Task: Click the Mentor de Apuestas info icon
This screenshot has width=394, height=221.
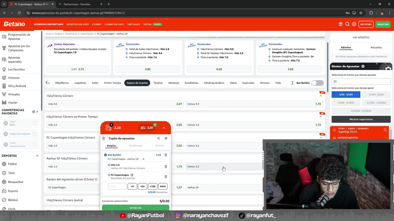Action: 363,66
